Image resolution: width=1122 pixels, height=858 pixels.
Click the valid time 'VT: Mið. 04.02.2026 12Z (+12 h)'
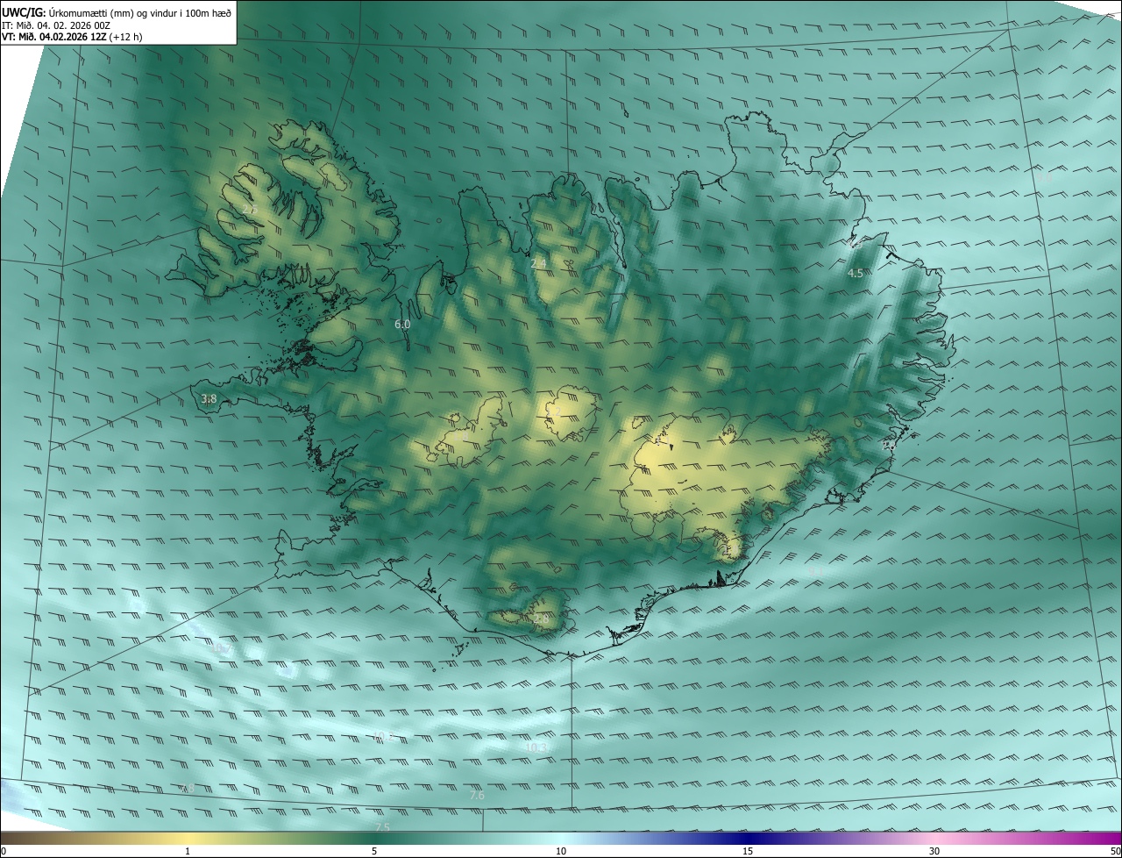(x=72, y=37)
